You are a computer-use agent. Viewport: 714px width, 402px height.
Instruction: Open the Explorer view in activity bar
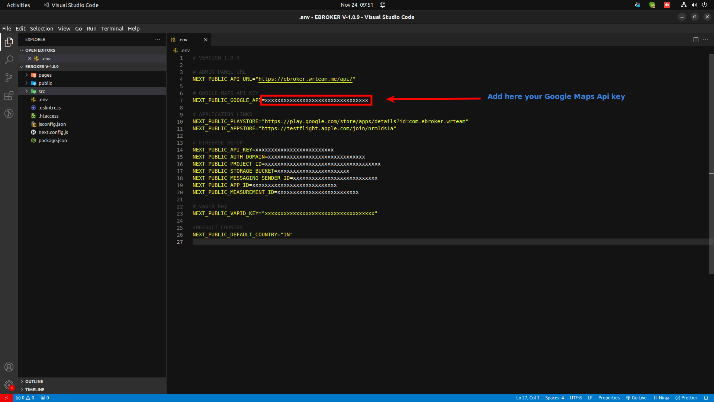tap(9, 42)
